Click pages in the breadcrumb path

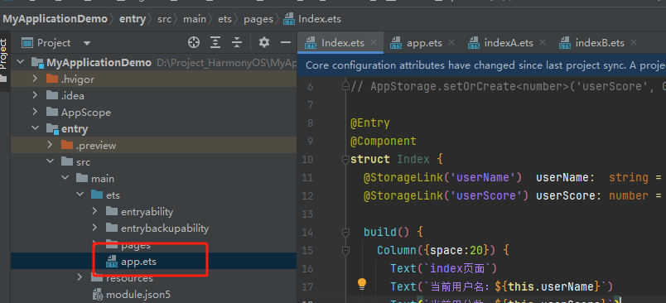click(x=258, y=19)
